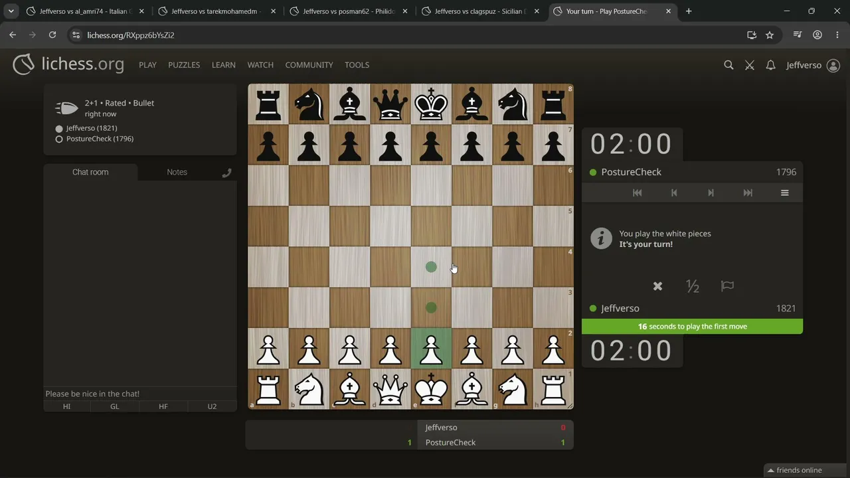The width and height of the screenshot is (850, 478).
Task: Open the Chrome three-dot menu
Action: 837,35
